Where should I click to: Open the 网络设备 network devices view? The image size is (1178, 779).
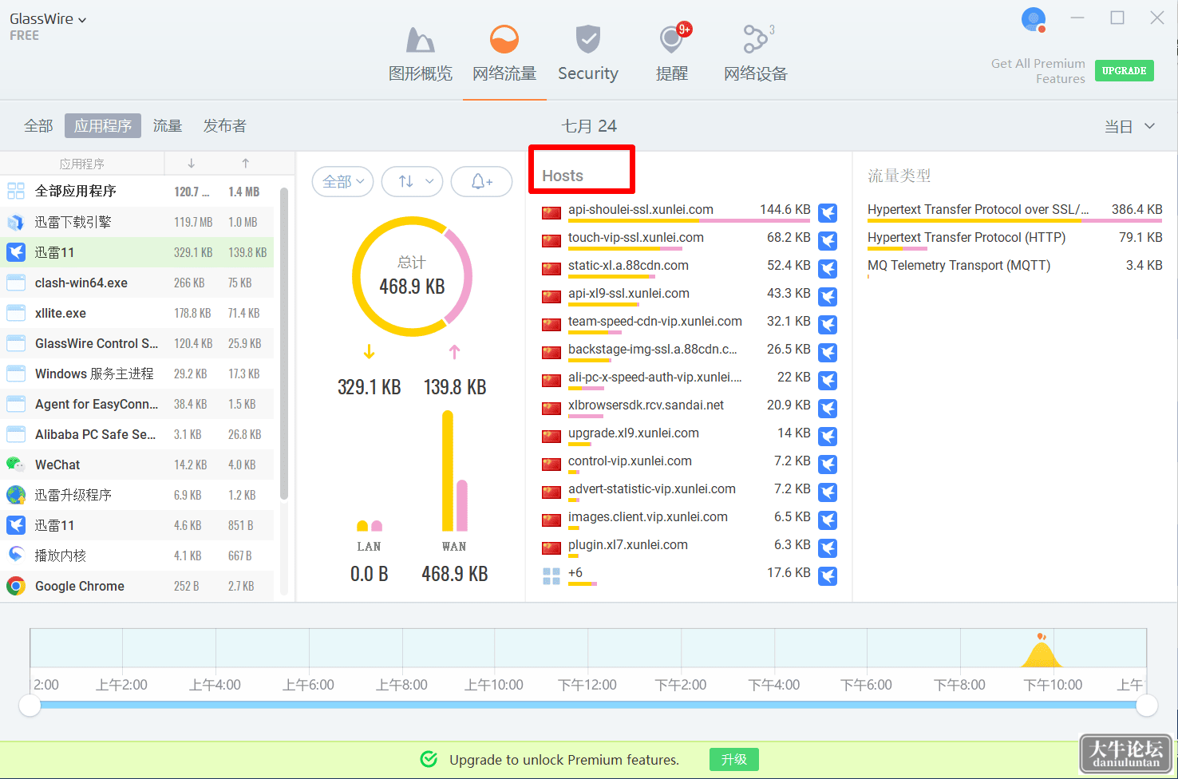[x=756, y=54]
